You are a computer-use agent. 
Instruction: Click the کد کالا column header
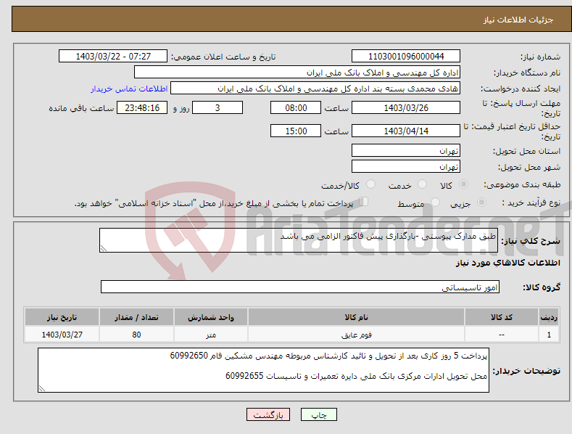502,317
